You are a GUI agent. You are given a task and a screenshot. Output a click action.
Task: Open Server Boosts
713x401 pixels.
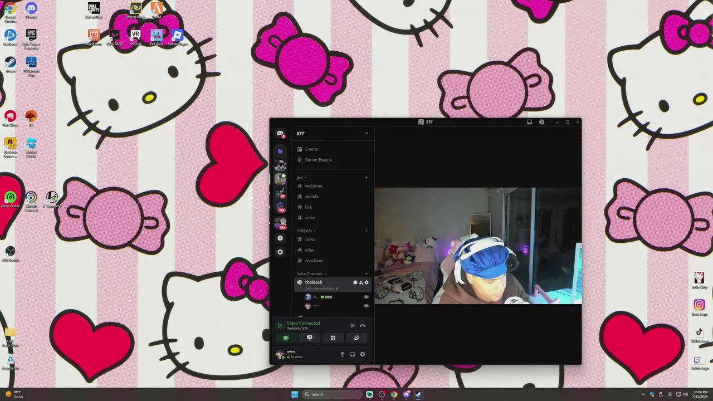click(333, 160)
